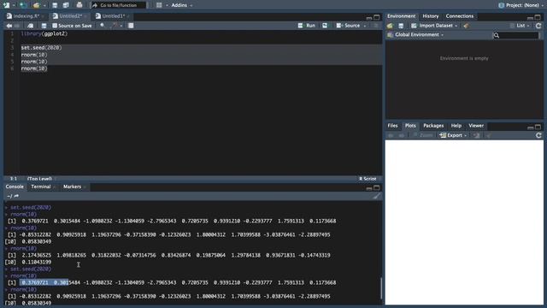Click the Go to file/function field
The width and height of the screenshot is (547, 308).
click(x=119, y=5)
